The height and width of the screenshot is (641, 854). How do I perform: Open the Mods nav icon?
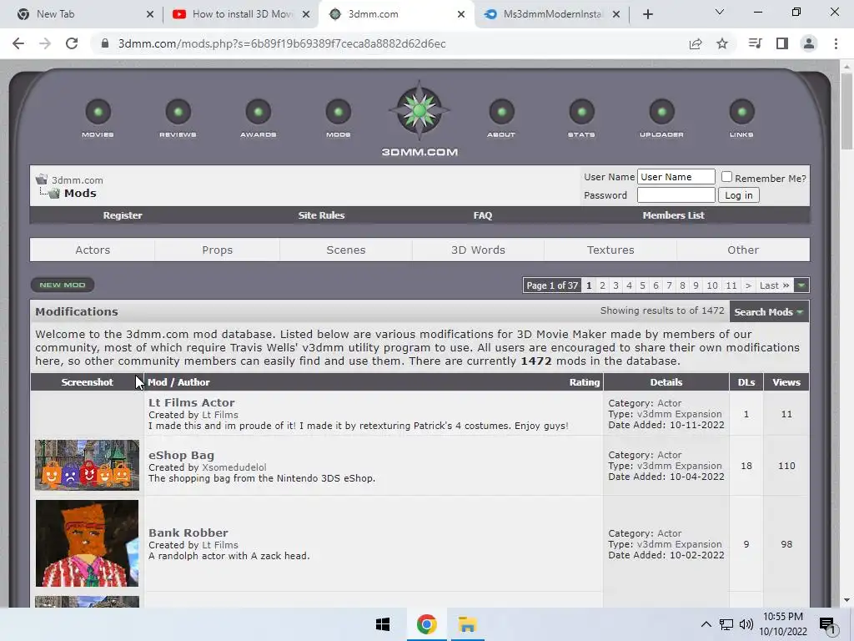[x=339, y=113]
